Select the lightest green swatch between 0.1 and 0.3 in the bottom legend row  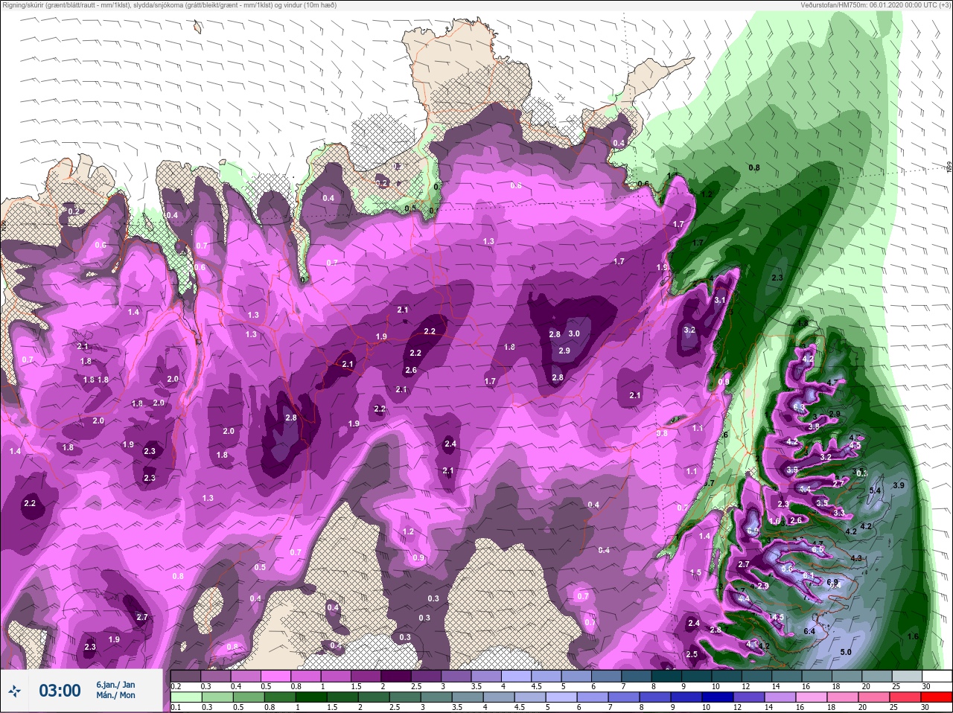[x=186, y=697]
